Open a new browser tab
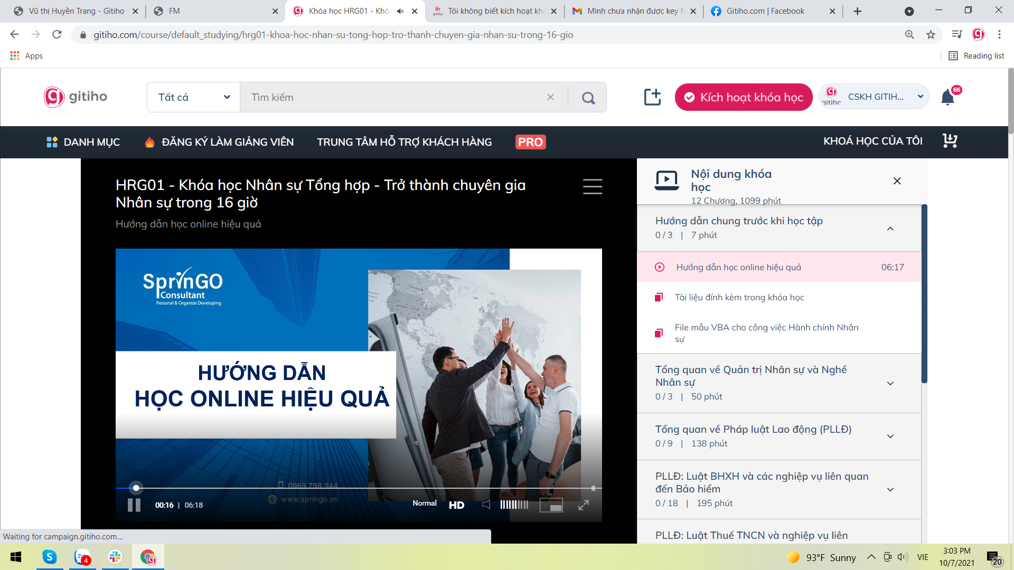1014x570 pixels. point(857,11)
